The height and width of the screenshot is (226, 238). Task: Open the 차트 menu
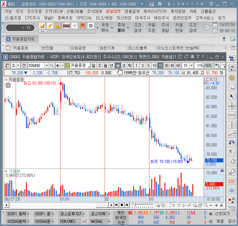pyautogui.click(x=193, y=11)
